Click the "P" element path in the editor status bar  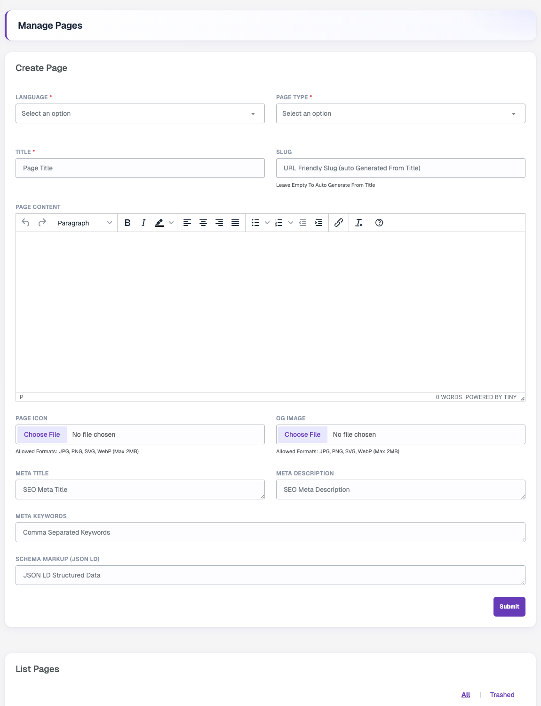[x=21, y=397]
